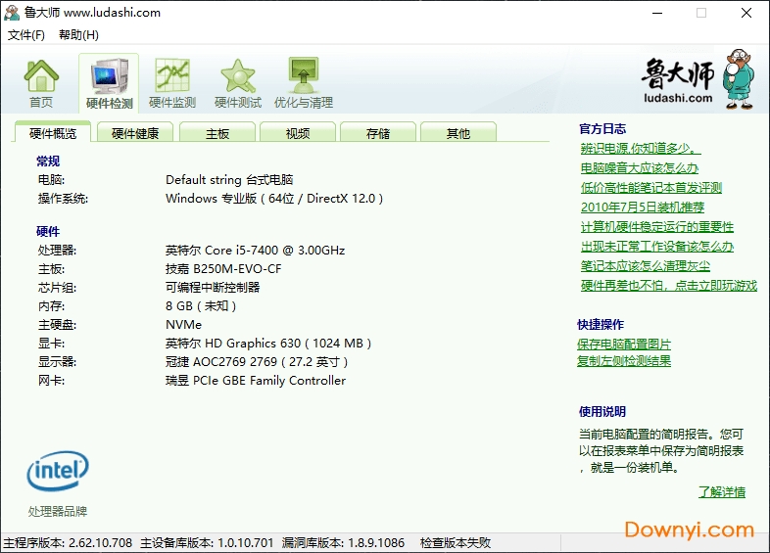Click the 处理器品牌 caption
This screenshot has height=553, width=770.
pos(58,511)
